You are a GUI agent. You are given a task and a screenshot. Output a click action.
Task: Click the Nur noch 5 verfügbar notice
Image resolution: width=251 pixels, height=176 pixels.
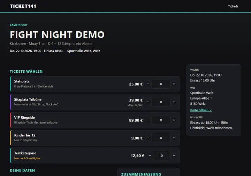tap(27, 158)
